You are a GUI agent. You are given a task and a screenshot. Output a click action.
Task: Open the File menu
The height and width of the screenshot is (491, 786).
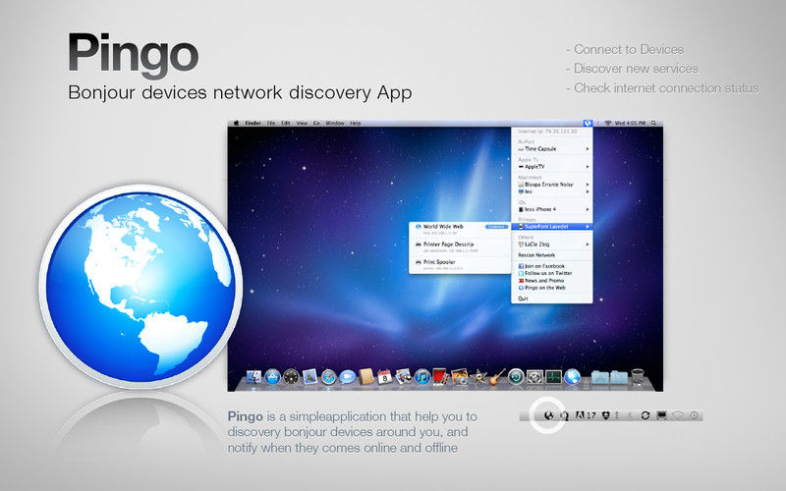271,123
